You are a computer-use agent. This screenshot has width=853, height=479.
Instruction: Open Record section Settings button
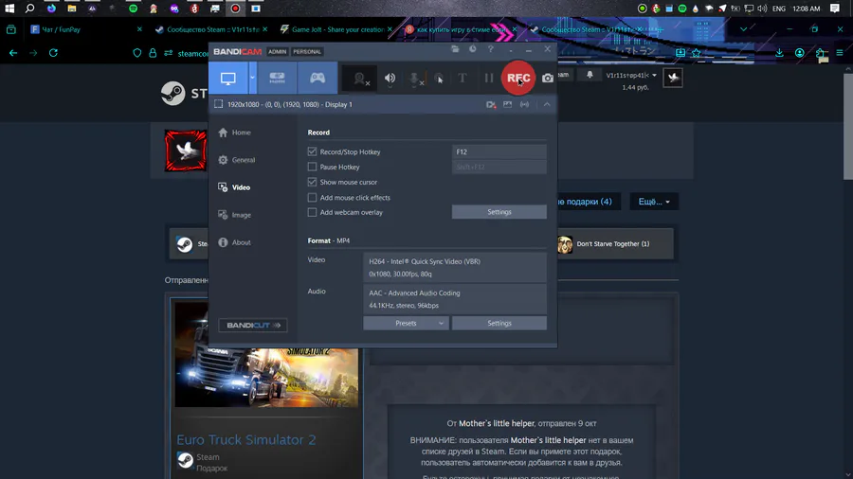[499, 212]
